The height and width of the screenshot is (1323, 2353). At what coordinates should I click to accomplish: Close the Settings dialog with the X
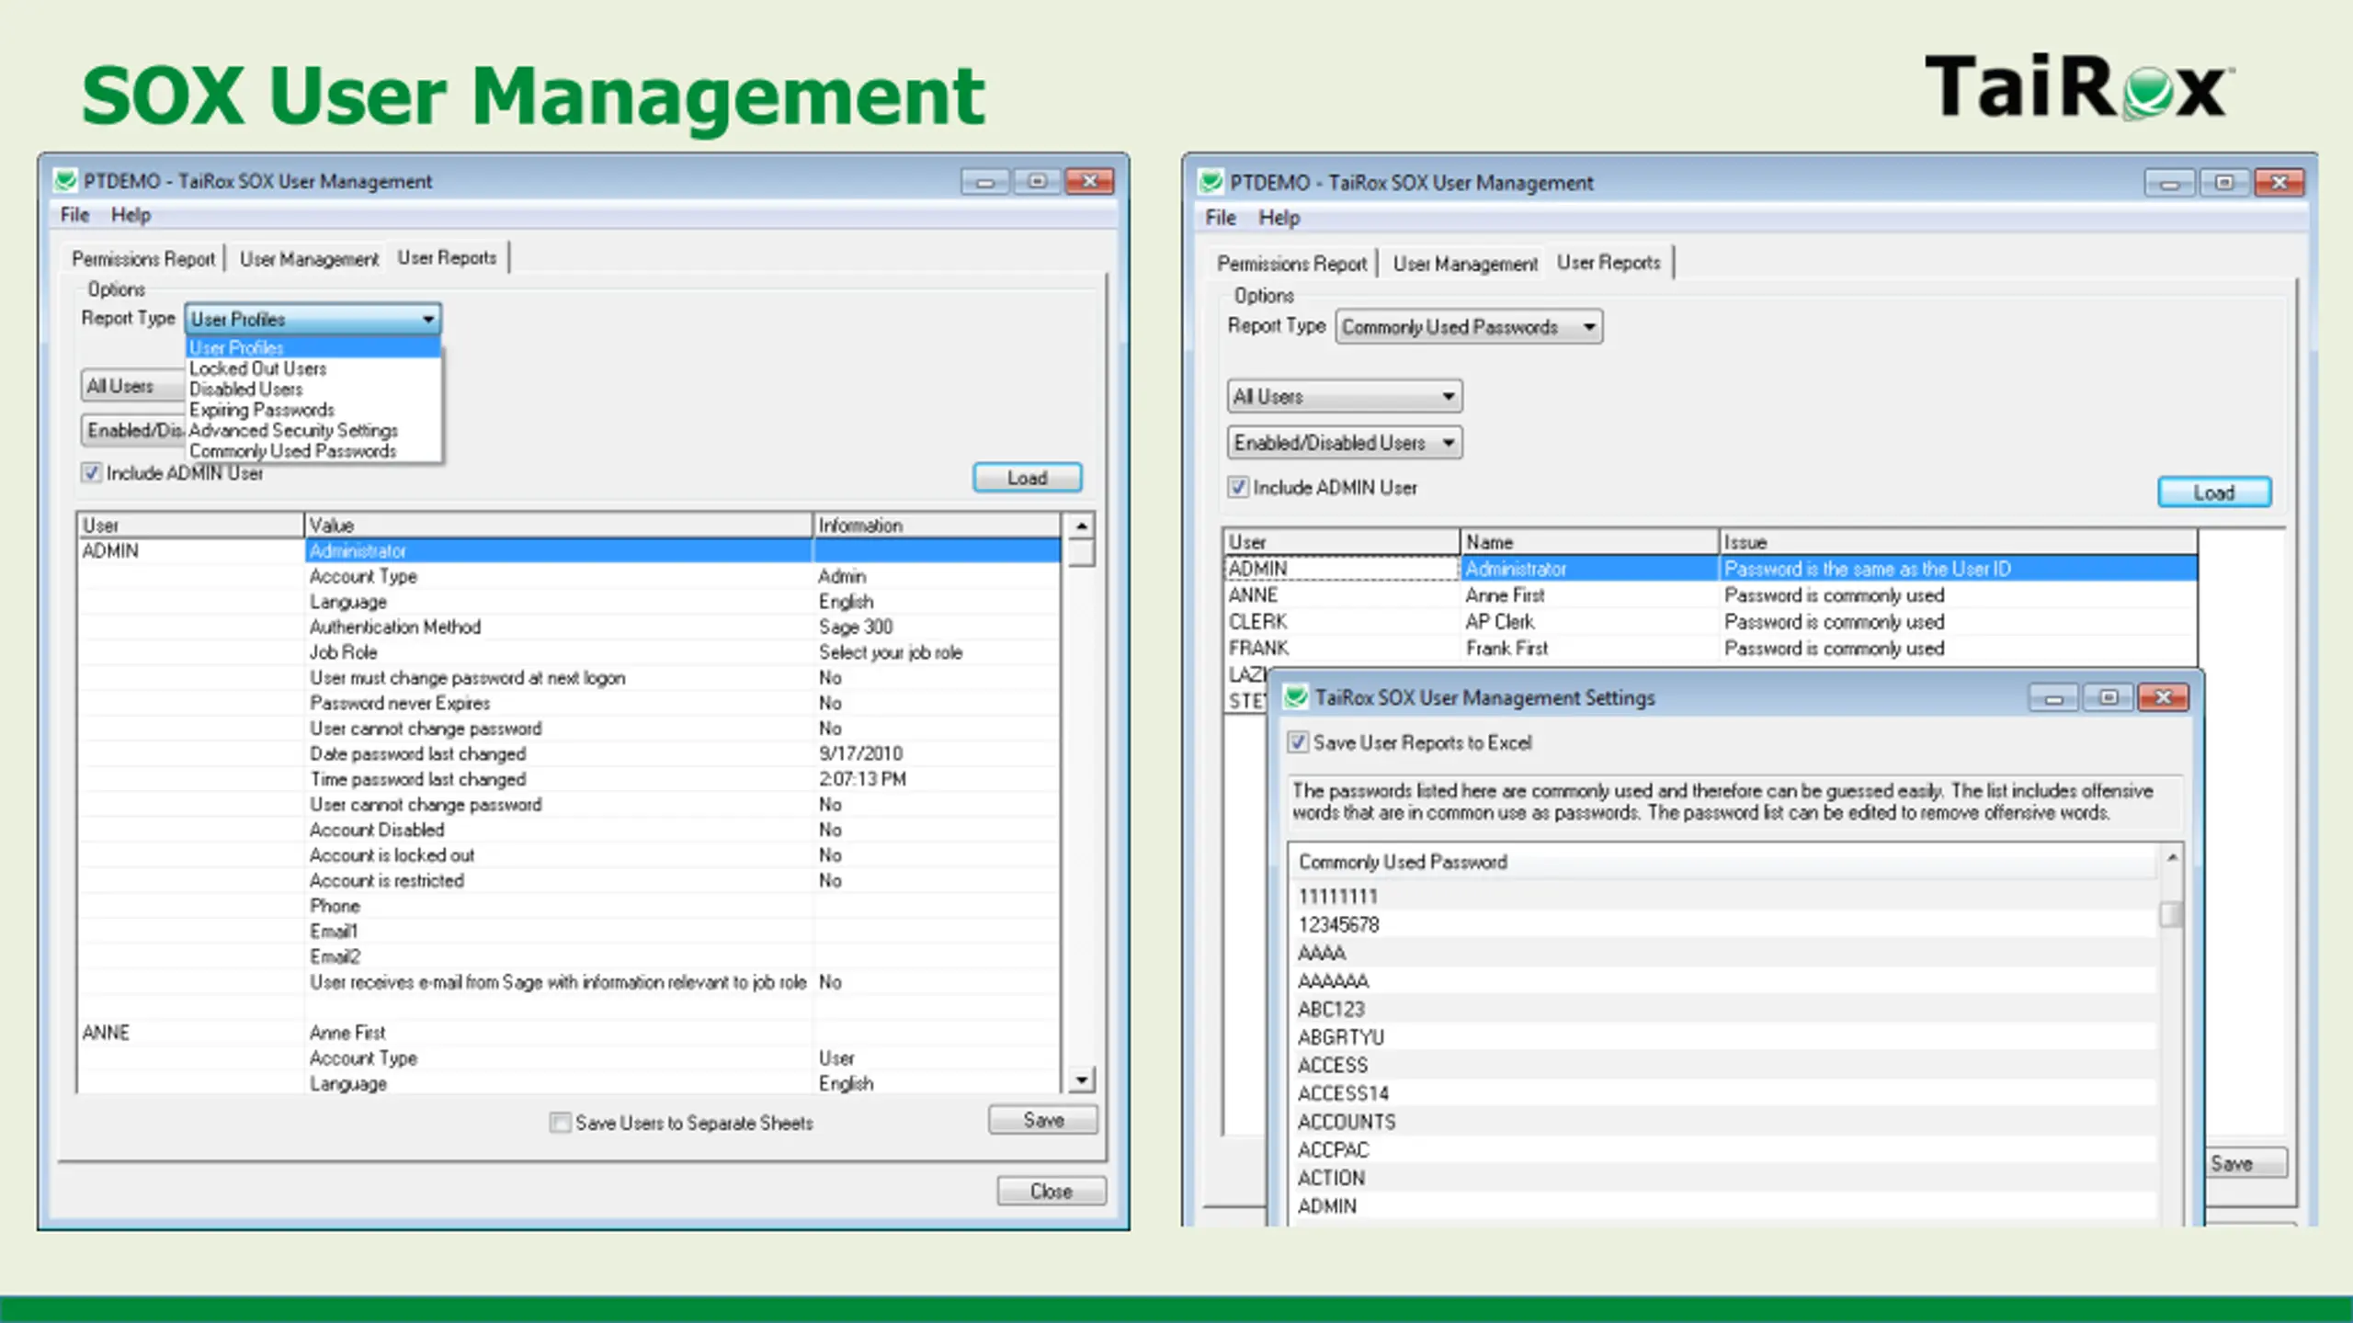(2164, 698)
